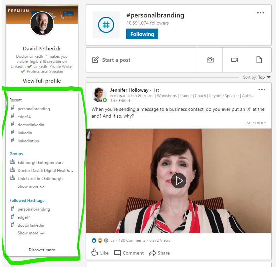
Task: Click View full profile
Action: point(42,81)
